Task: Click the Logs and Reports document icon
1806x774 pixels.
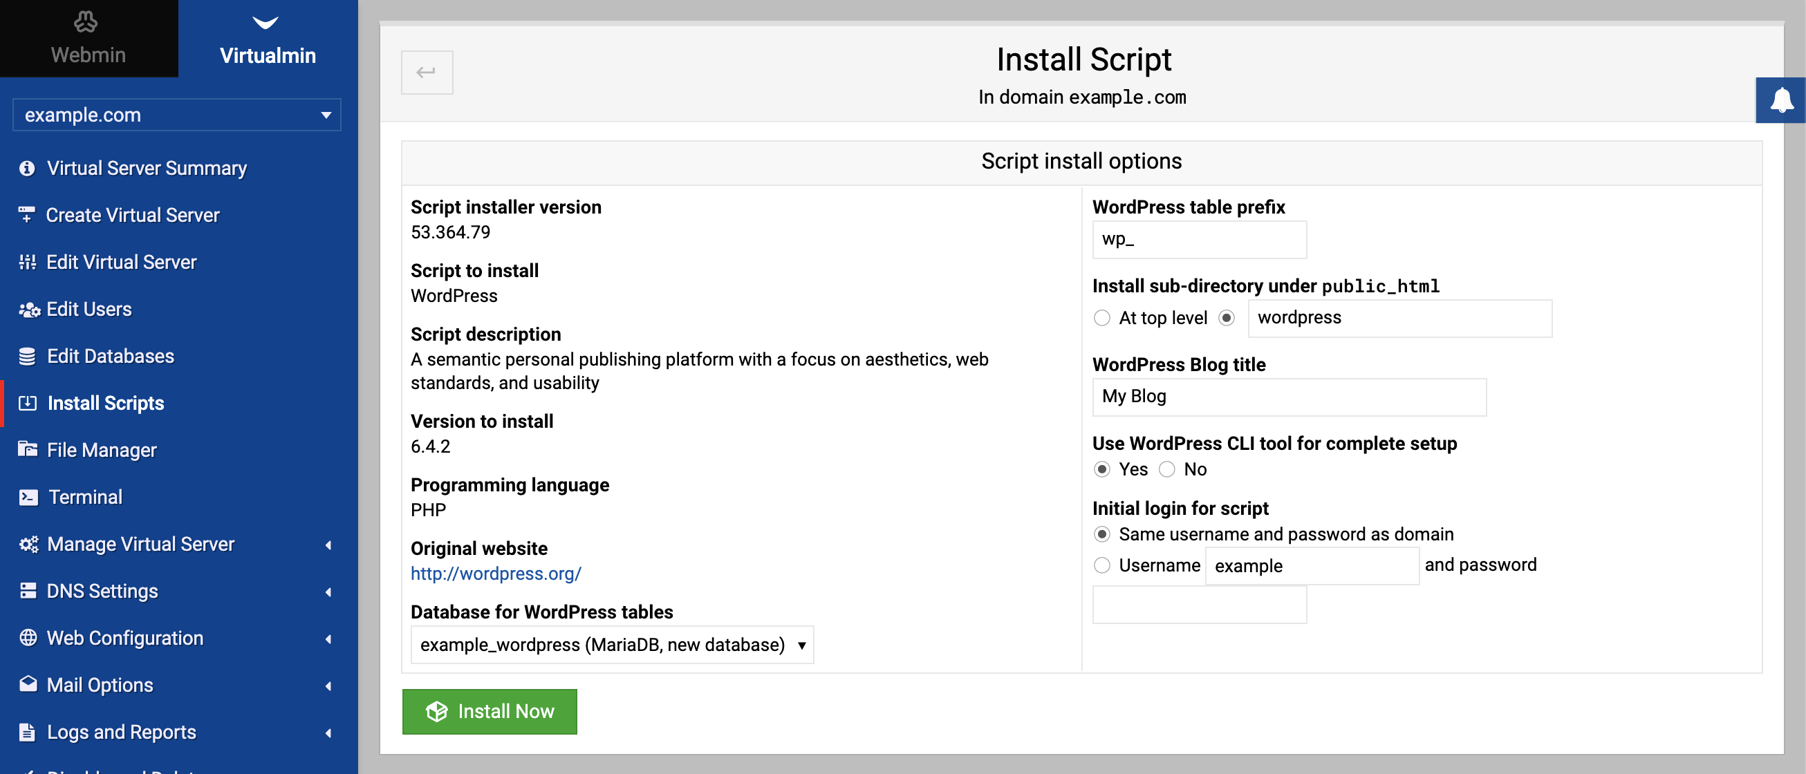Action: pos(28,731)
